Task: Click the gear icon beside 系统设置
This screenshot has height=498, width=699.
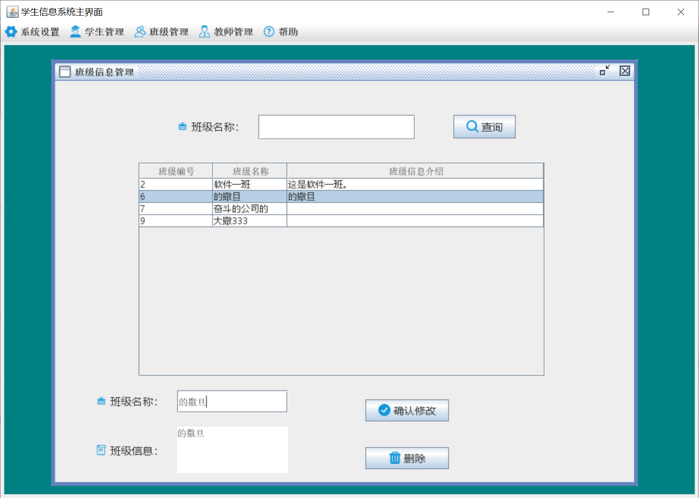Action: pos(11,32)
